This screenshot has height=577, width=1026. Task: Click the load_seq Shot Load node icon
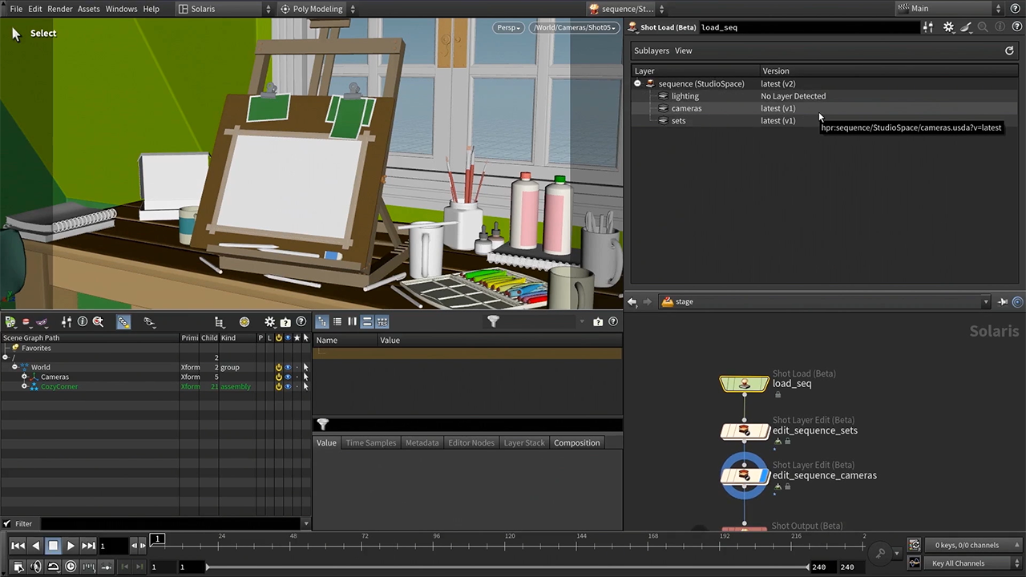coord(744,384)
